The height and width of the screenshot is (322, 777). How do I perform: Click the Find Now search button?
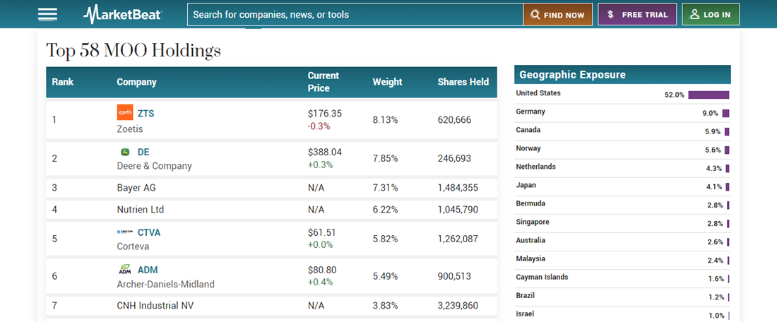[x=557, y=15]
